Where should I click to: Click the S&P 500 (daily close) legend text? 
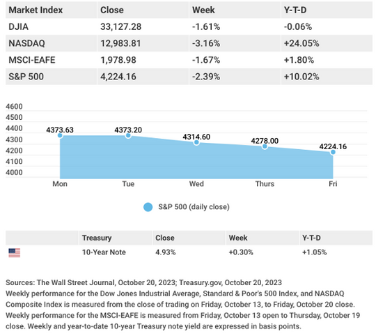[x=194, y=207]
